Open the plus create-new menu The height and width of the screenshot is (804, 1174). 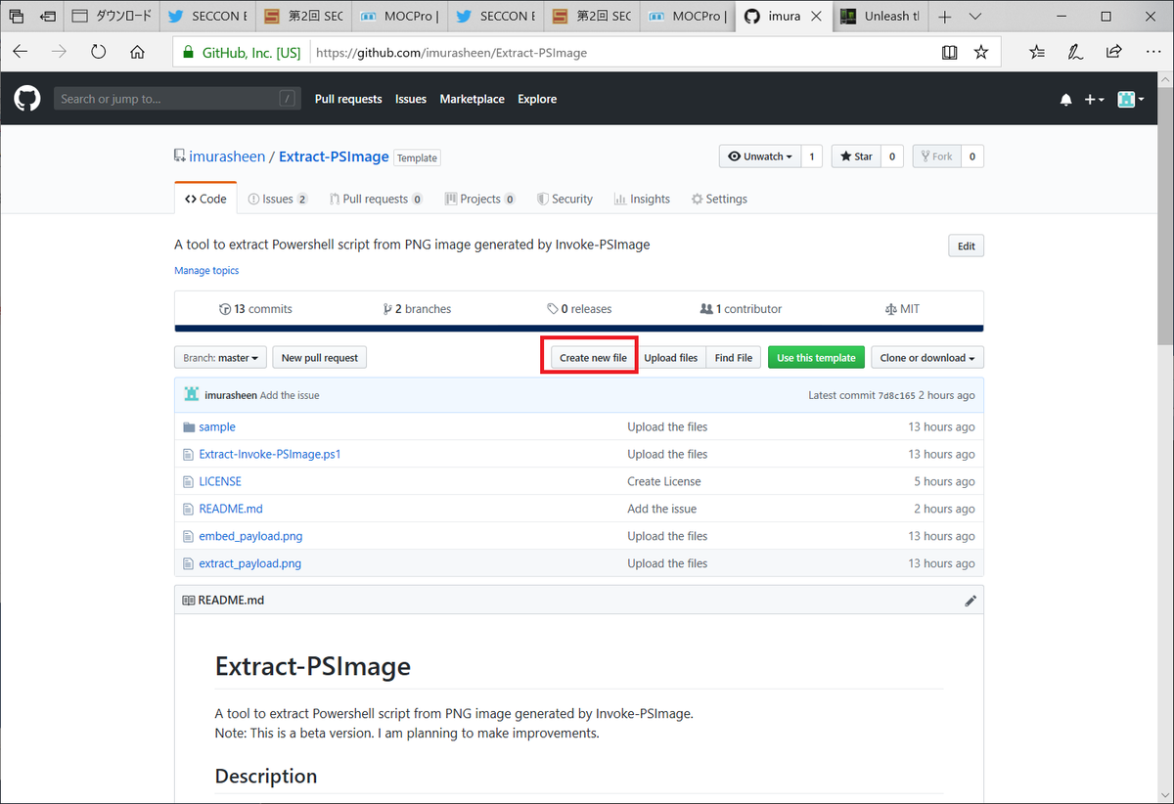pos(1095,100)
